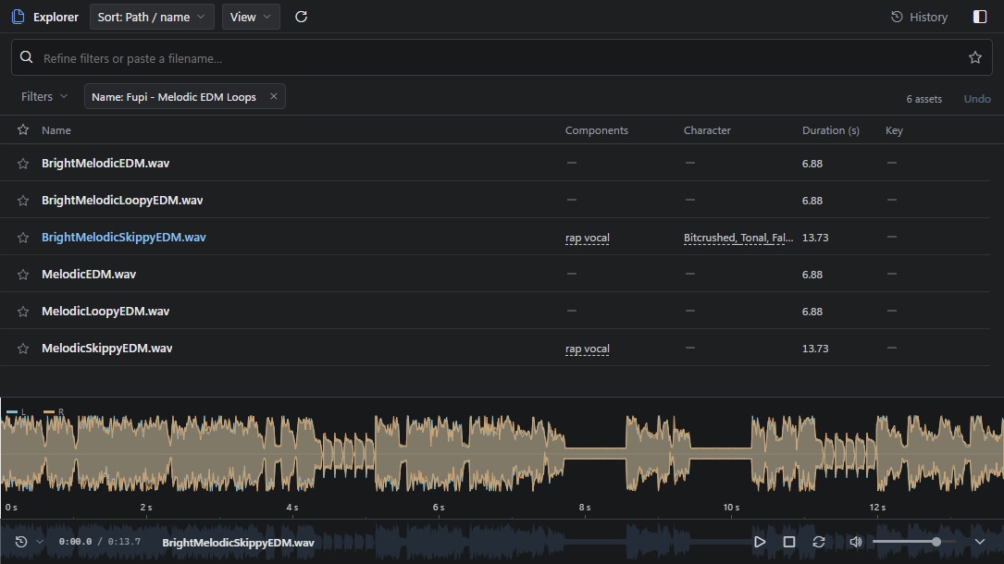Select the BrightMelodicSkippyEDM.wav file
The image size is (1004, 564).
click(124, 238)
